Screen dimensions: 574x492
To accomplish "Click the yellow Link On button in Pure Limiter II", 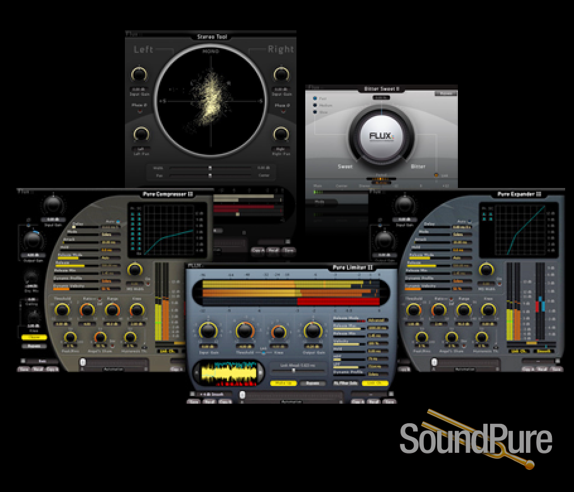I will 375,384.
